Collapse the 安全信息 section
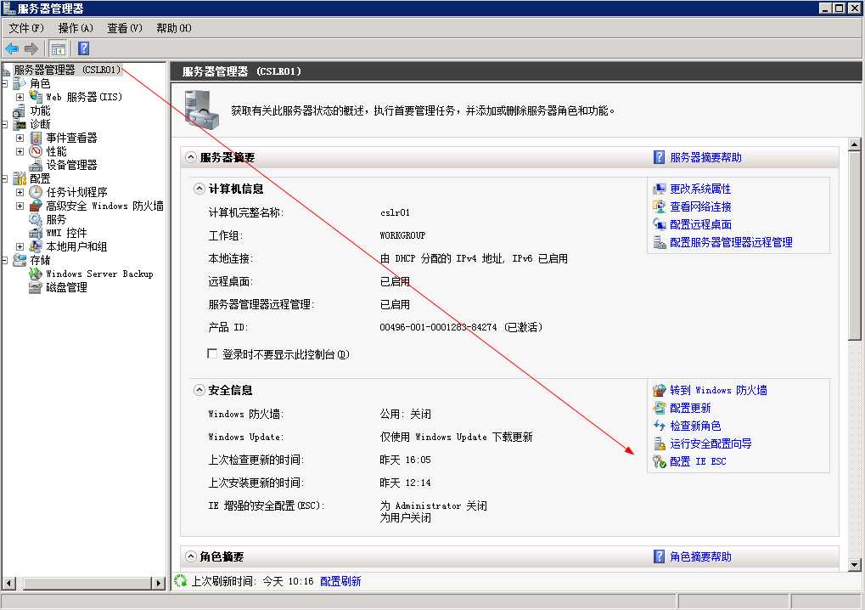 (199, 390)
